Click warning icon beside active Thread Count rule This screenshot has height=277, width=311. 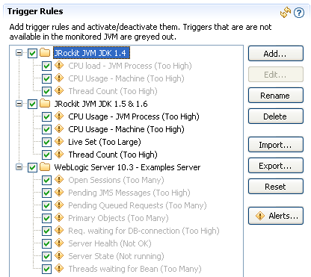click(x=59, y=155)
